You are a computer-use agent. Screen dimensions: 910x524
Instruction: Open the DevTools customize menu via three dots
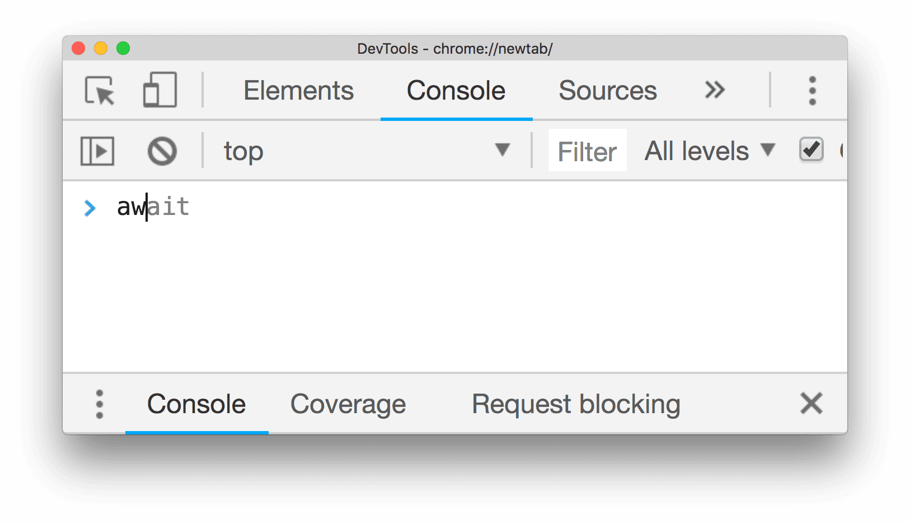(812, 91)
